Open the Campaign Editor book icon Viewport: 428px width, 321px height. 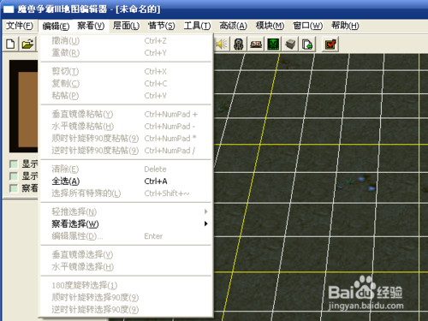tap(256, 45)
